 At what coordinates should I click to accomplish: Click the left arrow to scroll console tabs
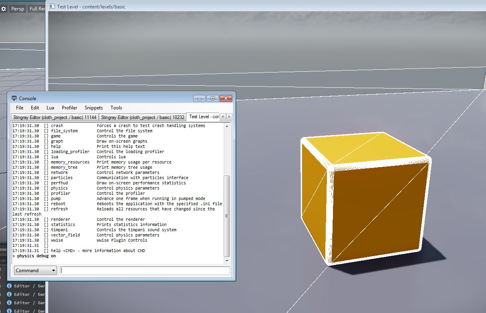(x=223, y=117)
